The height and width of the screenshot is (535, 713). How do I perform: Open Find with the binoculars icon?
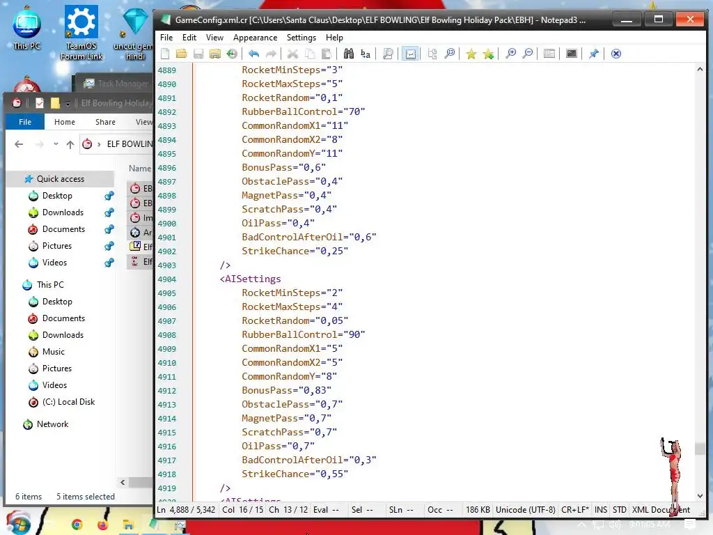(349, 54)
